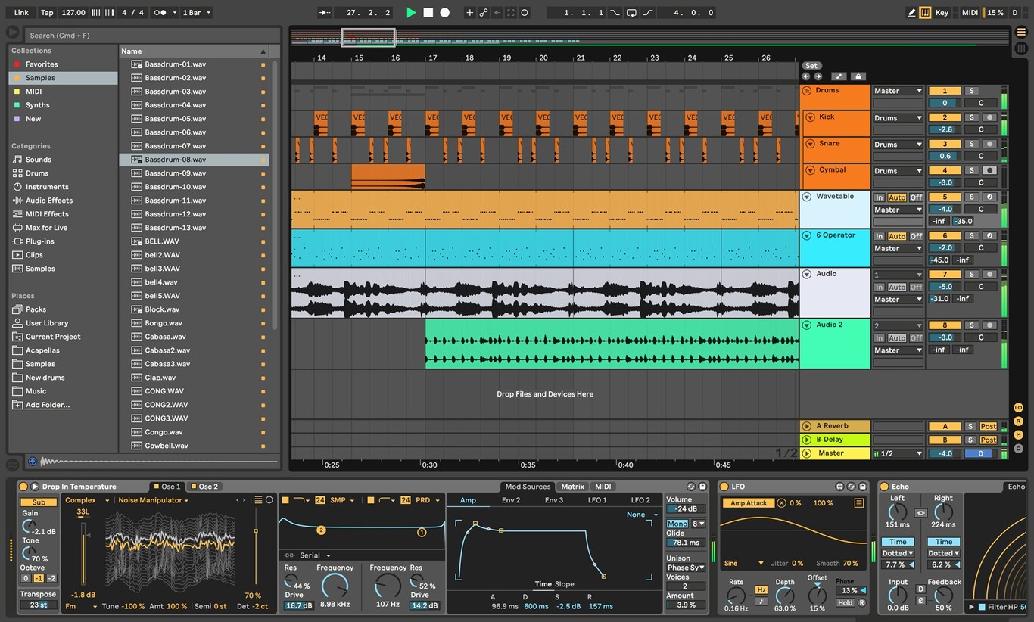Switch to the Osc 2 tab
This screenshot has width=1034, height=622.
[204, 487]
